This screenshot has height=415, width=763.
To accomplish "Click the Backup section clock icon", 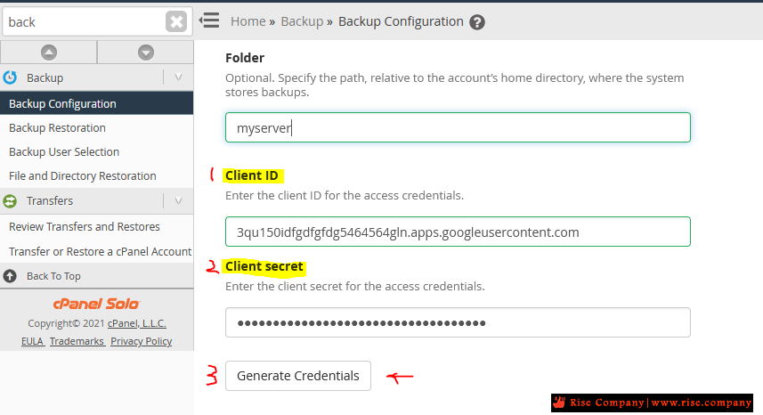I will [10, 77].
